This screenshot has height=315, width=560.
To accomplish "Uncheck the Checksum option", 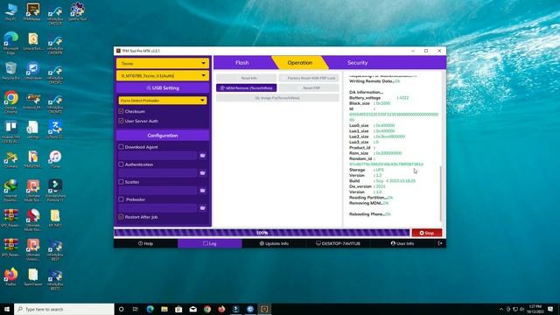I will [x=121, y=111].
